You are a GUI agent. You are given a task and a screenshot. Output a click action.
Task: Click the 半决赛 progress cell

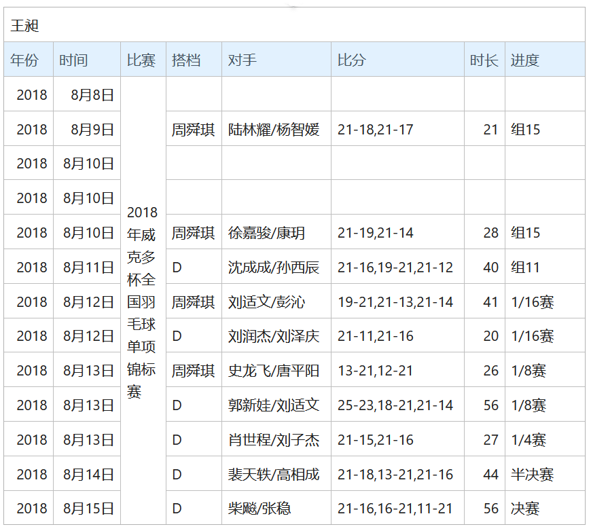(533, 475)
